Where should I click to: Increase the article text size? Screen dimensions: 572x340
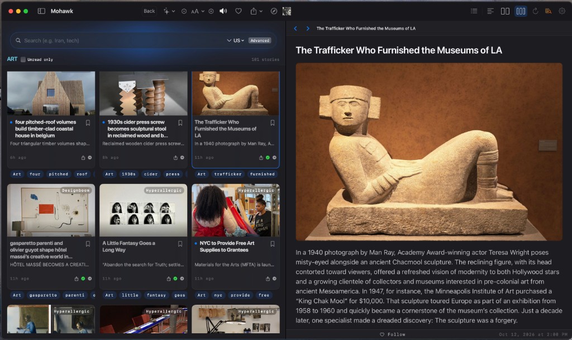[211, 11]
